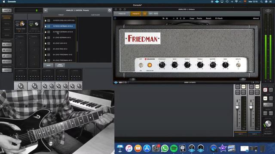
Task: Click the undo arrow in plugin toolbar
Action: pos(163,18)
